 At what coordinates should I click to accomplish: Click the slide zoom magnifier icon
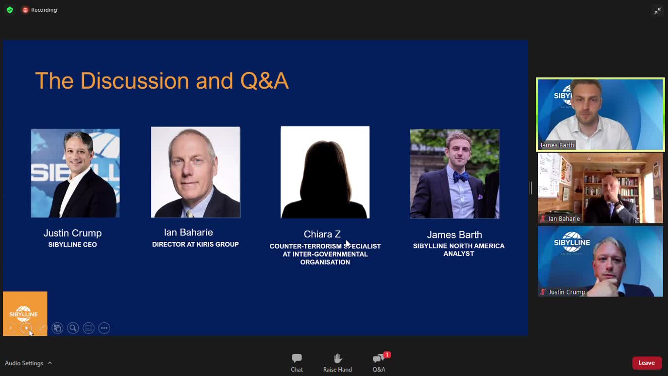point(73,328)
